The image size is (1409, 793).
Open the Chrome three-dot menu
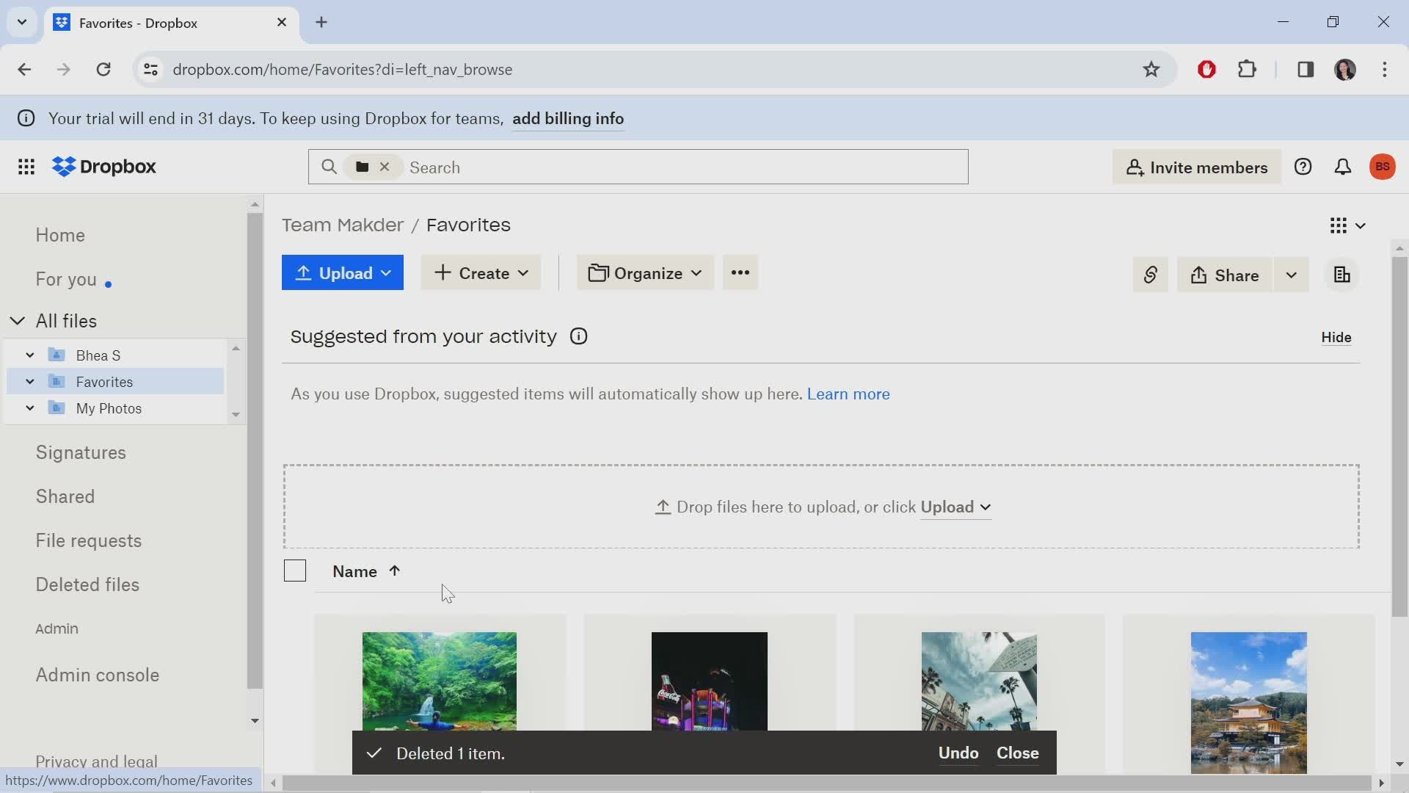(x=1384, y=70)
